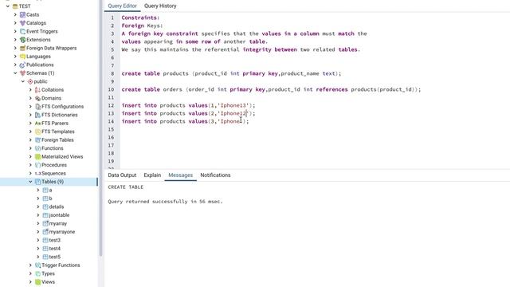Expand the Sequences node

point(30,174)
